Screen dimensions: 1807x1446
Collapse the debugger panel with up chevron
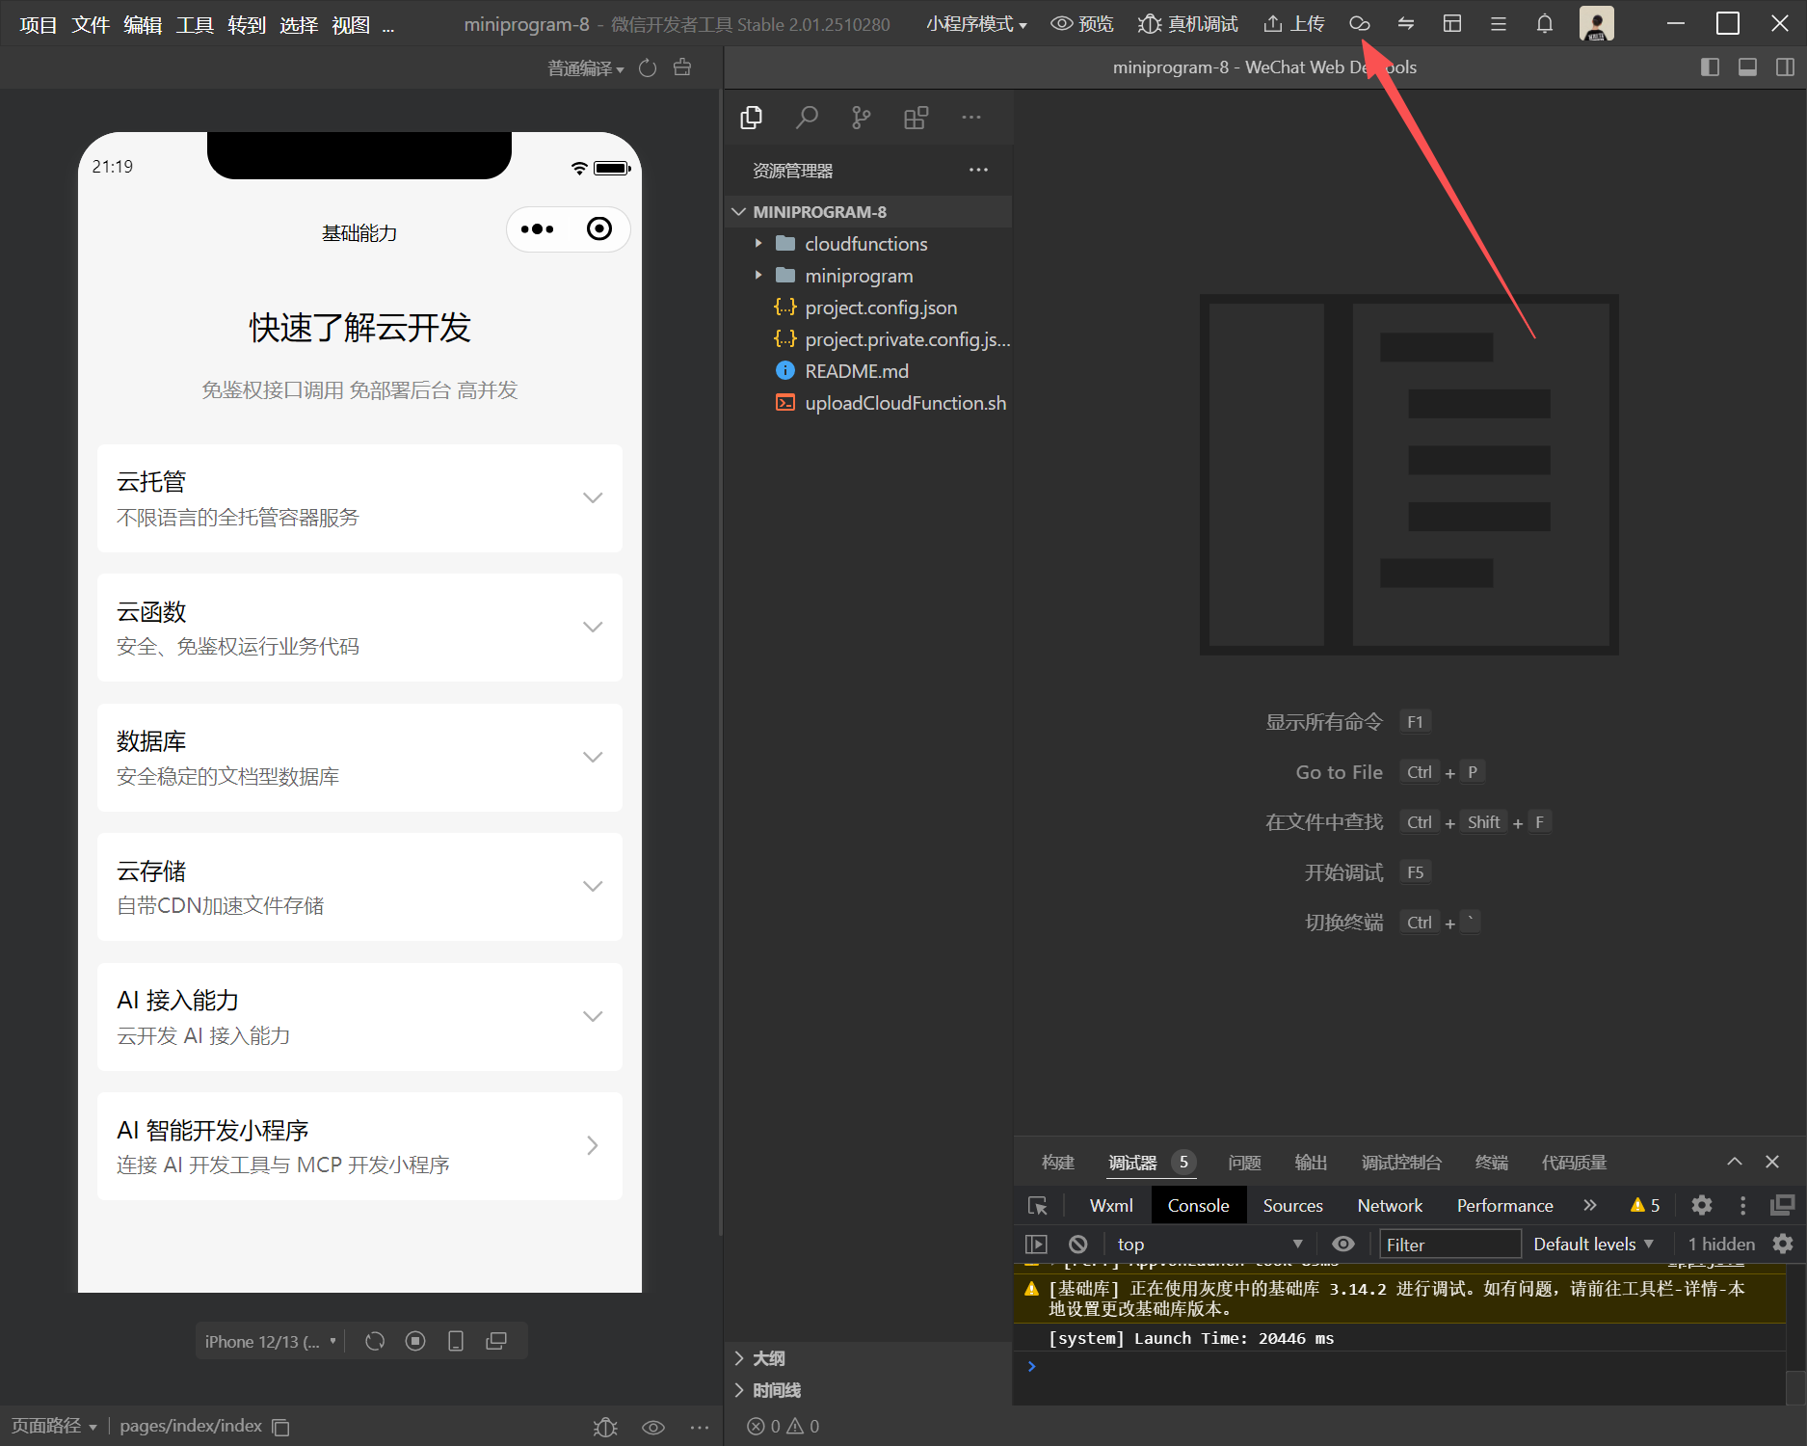1735,1162
